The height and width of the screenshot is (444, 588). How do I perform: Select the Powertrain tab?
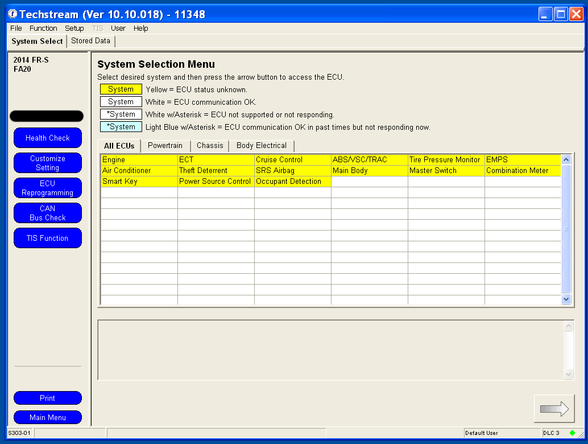(x=165, y=146)
